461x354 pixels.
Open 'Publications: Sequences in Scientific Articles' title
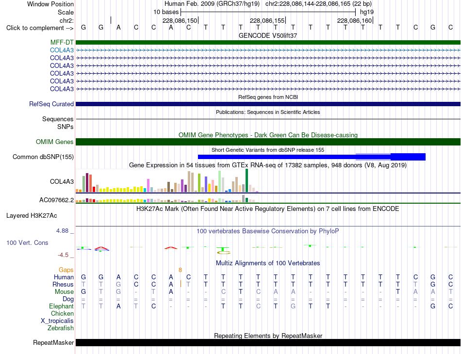tap(268, 112)
